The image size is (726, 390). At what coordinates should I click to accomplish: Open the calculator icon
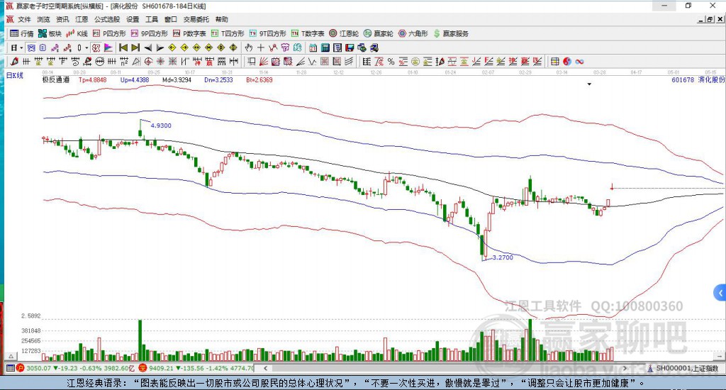click(325, 48)
